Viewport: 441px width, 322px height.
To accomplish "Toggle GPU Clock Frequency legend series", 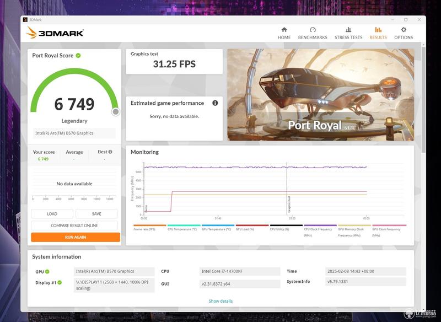I will point(389,230).
